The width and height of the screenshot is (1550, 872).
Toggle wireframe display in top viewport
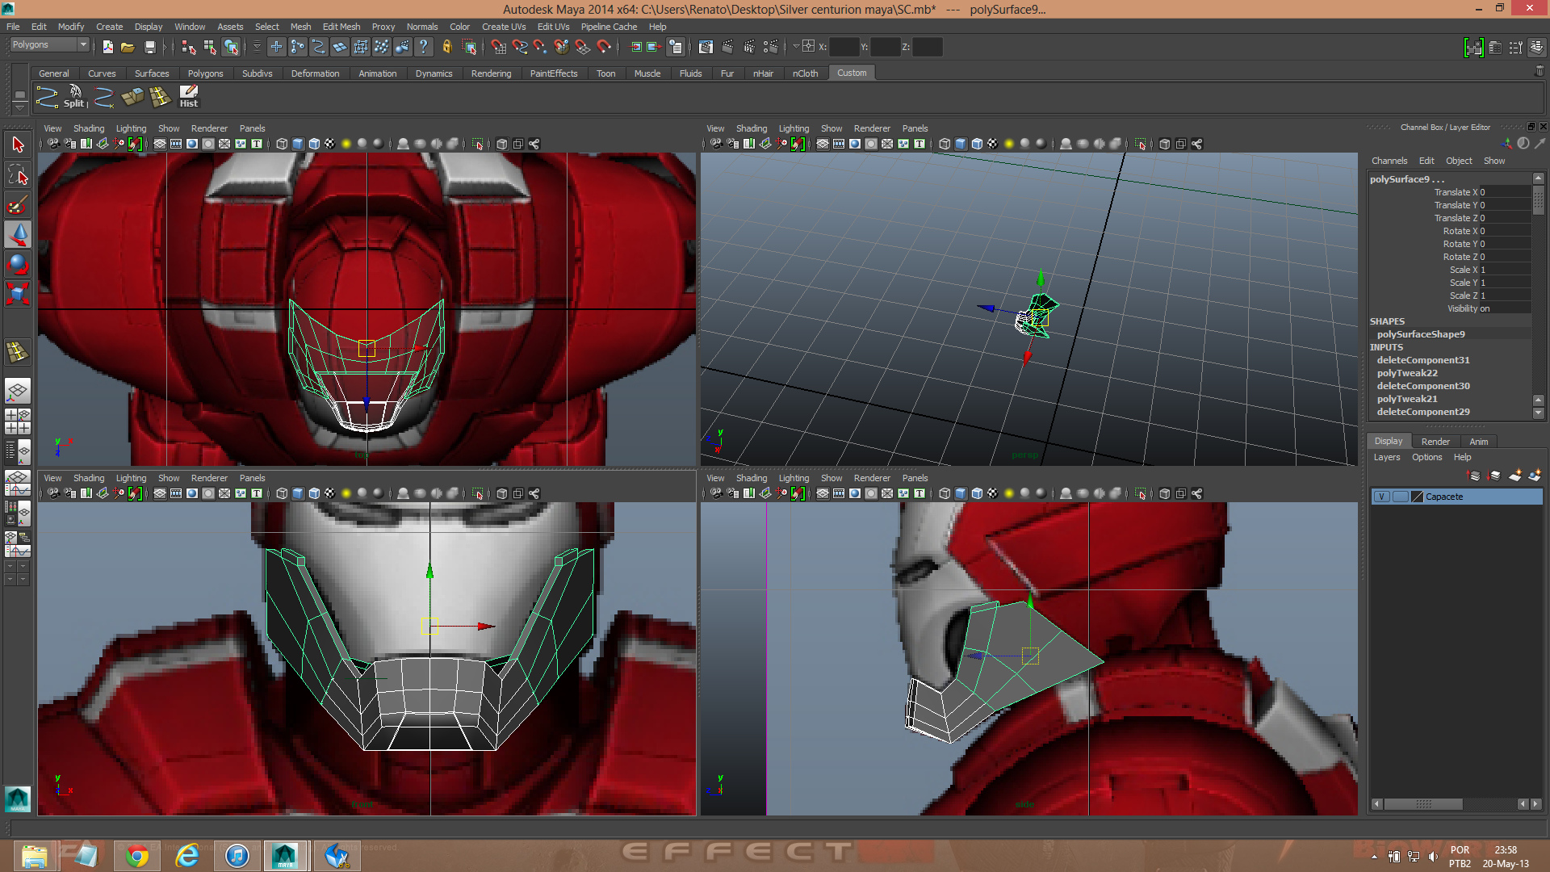click(x=282, y=144)
